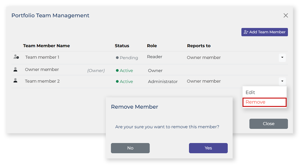This screenshot has width=301, height=168.
Task: Click the Active status in Team member 2 row
Action: (124, 81)
